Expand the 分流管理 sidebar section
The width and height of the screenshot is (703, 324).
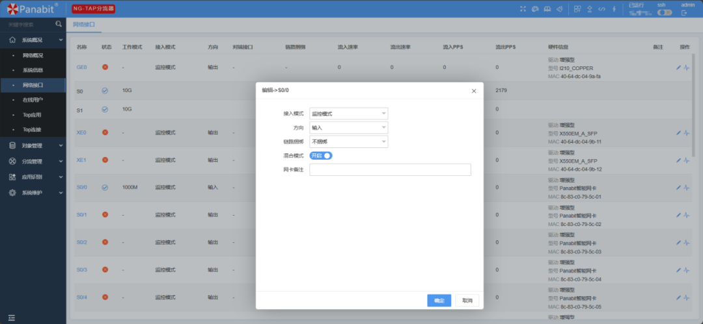coord(33,161)
